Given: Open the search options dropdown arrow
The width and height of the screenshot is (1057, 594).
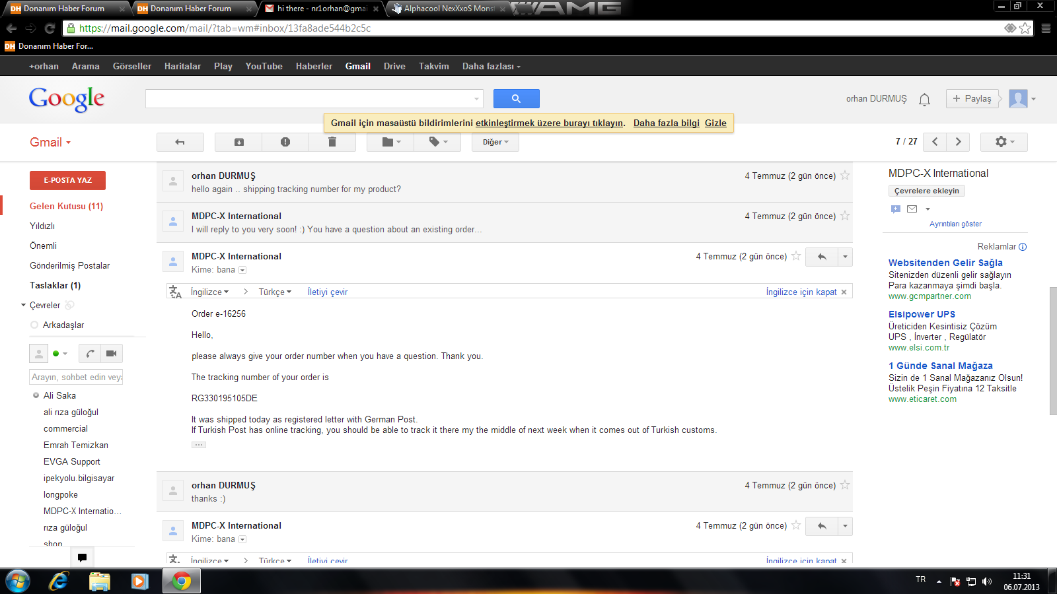Looking at the screenshot, I should click(477, 99).
